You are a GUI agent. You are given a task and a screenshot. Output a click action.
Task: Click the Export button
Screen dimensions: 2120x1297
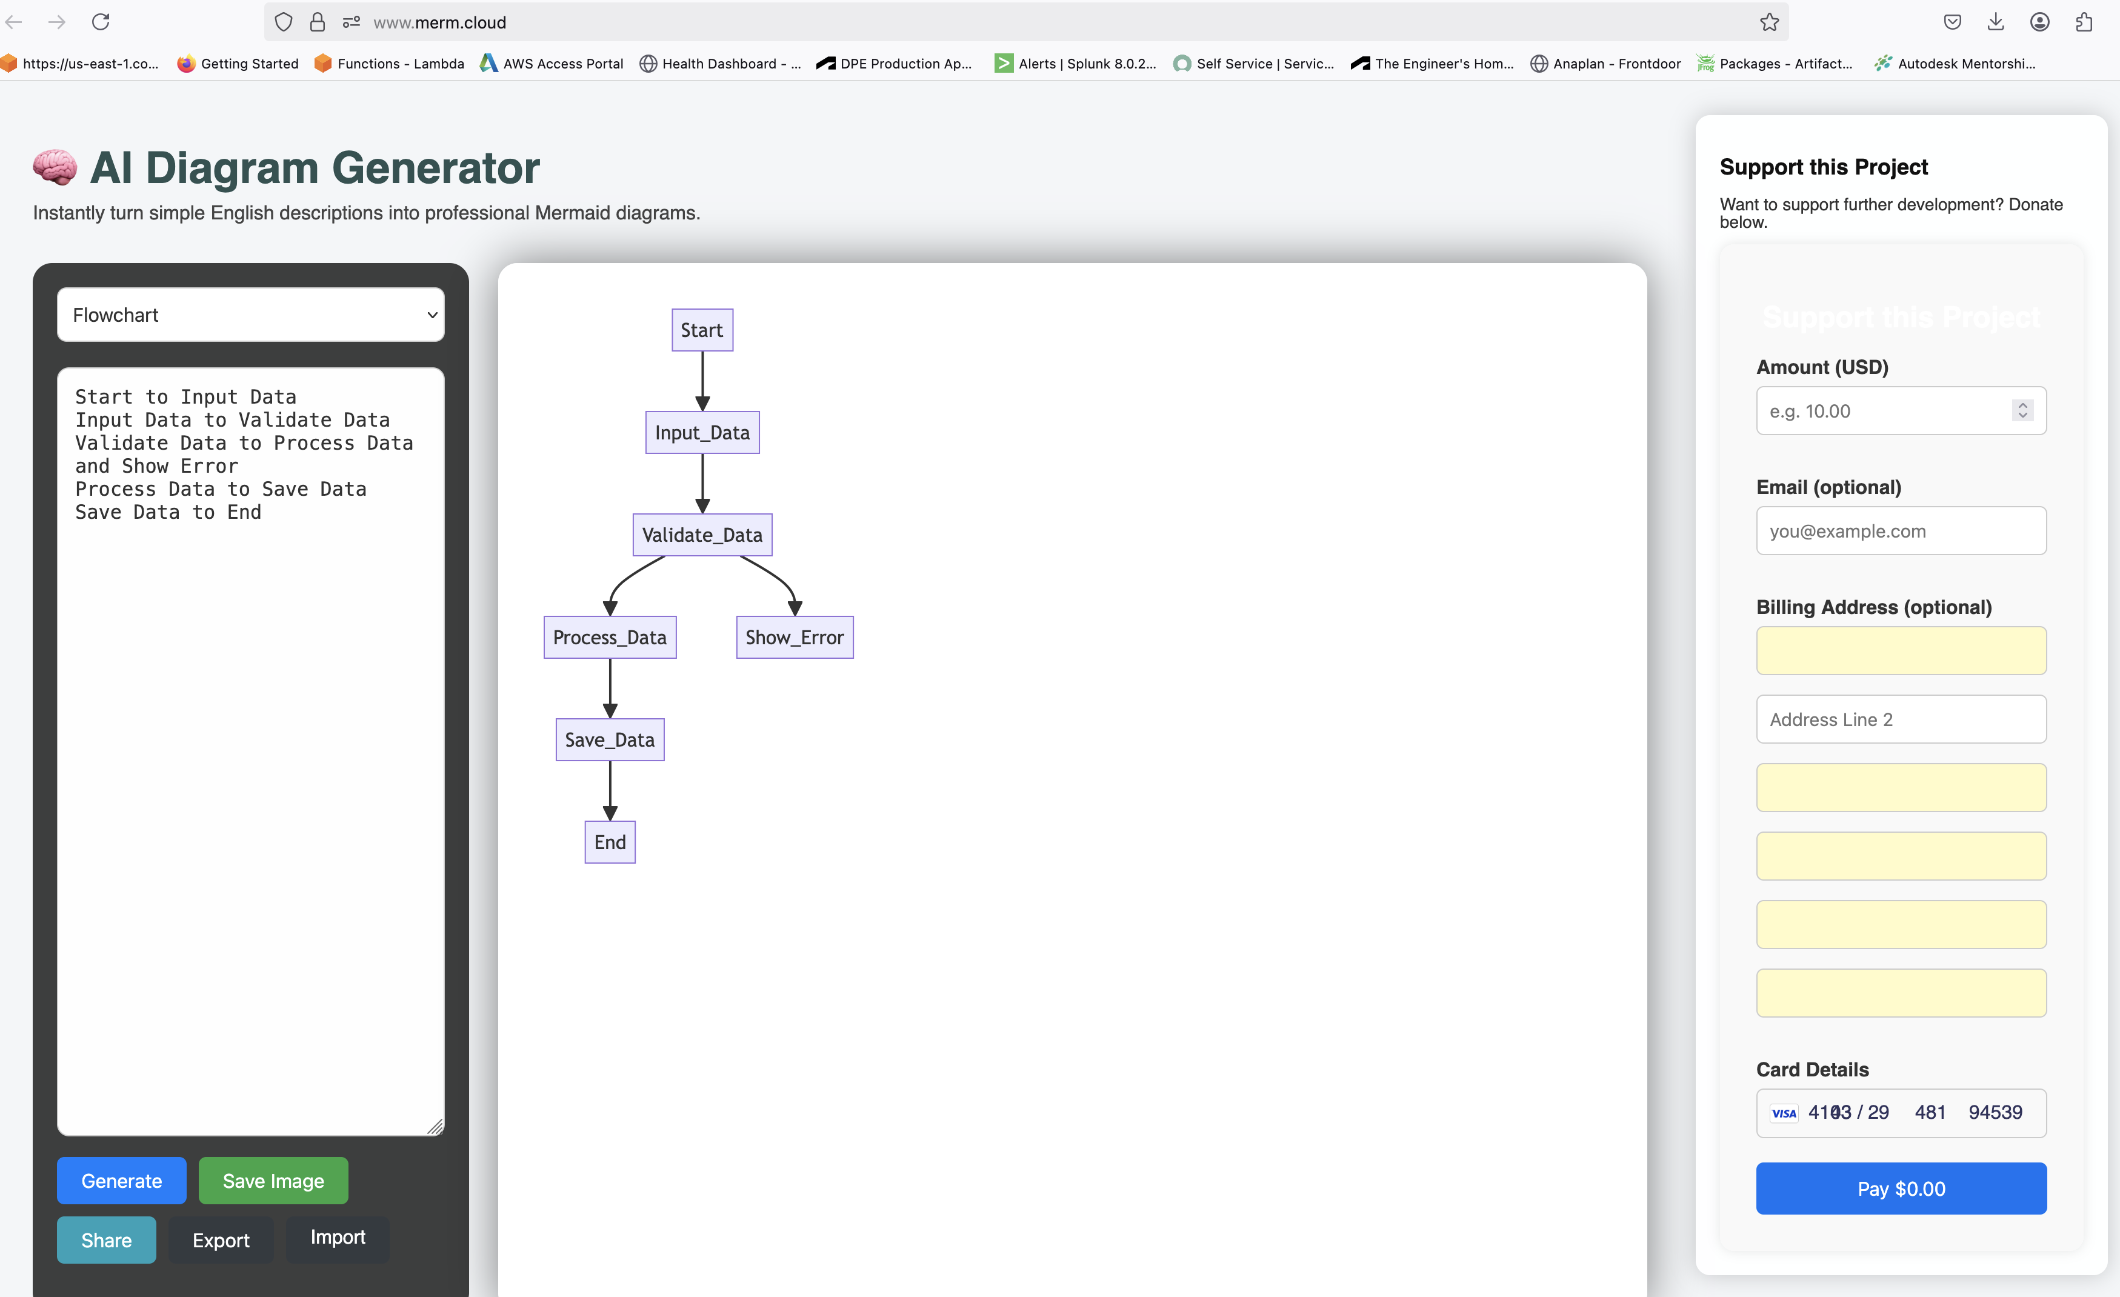221,1240
